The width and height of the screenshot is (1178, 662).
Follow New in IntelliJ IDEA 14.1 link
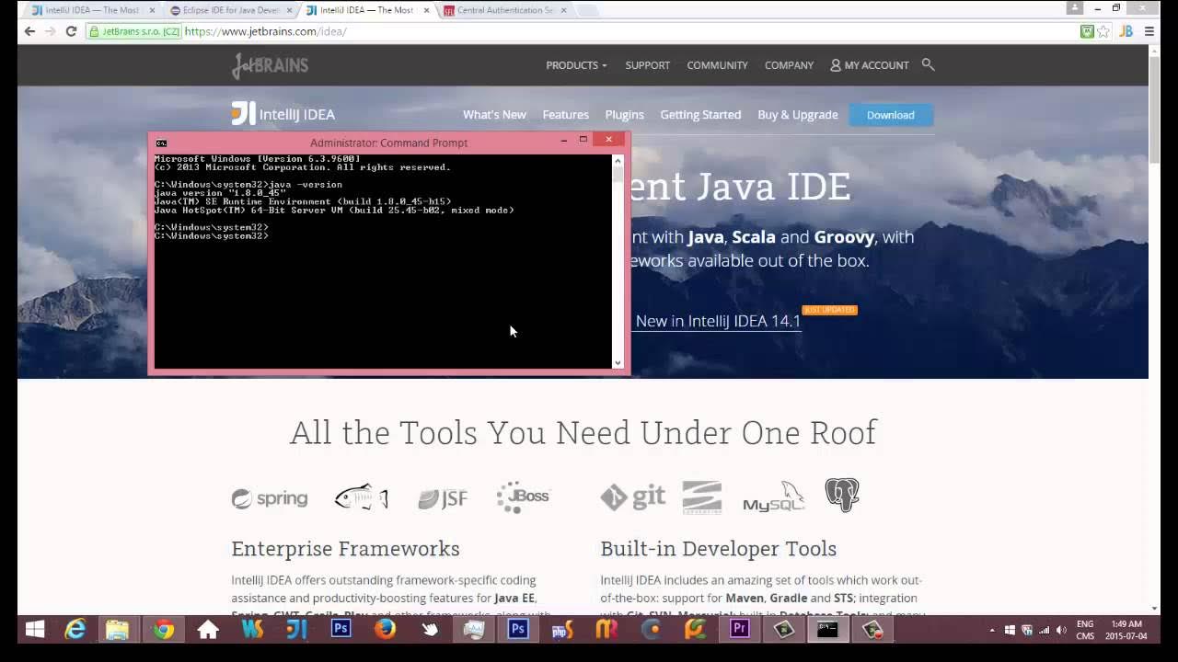[x=718, y=321]
